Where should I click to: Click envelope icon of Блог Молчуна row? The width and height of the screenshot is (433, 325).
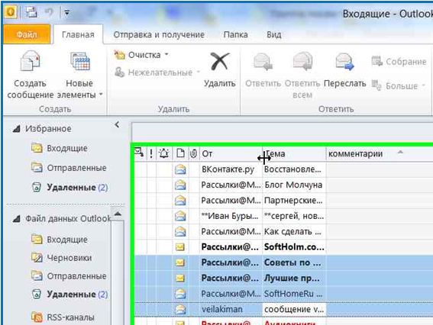(180, 185)
